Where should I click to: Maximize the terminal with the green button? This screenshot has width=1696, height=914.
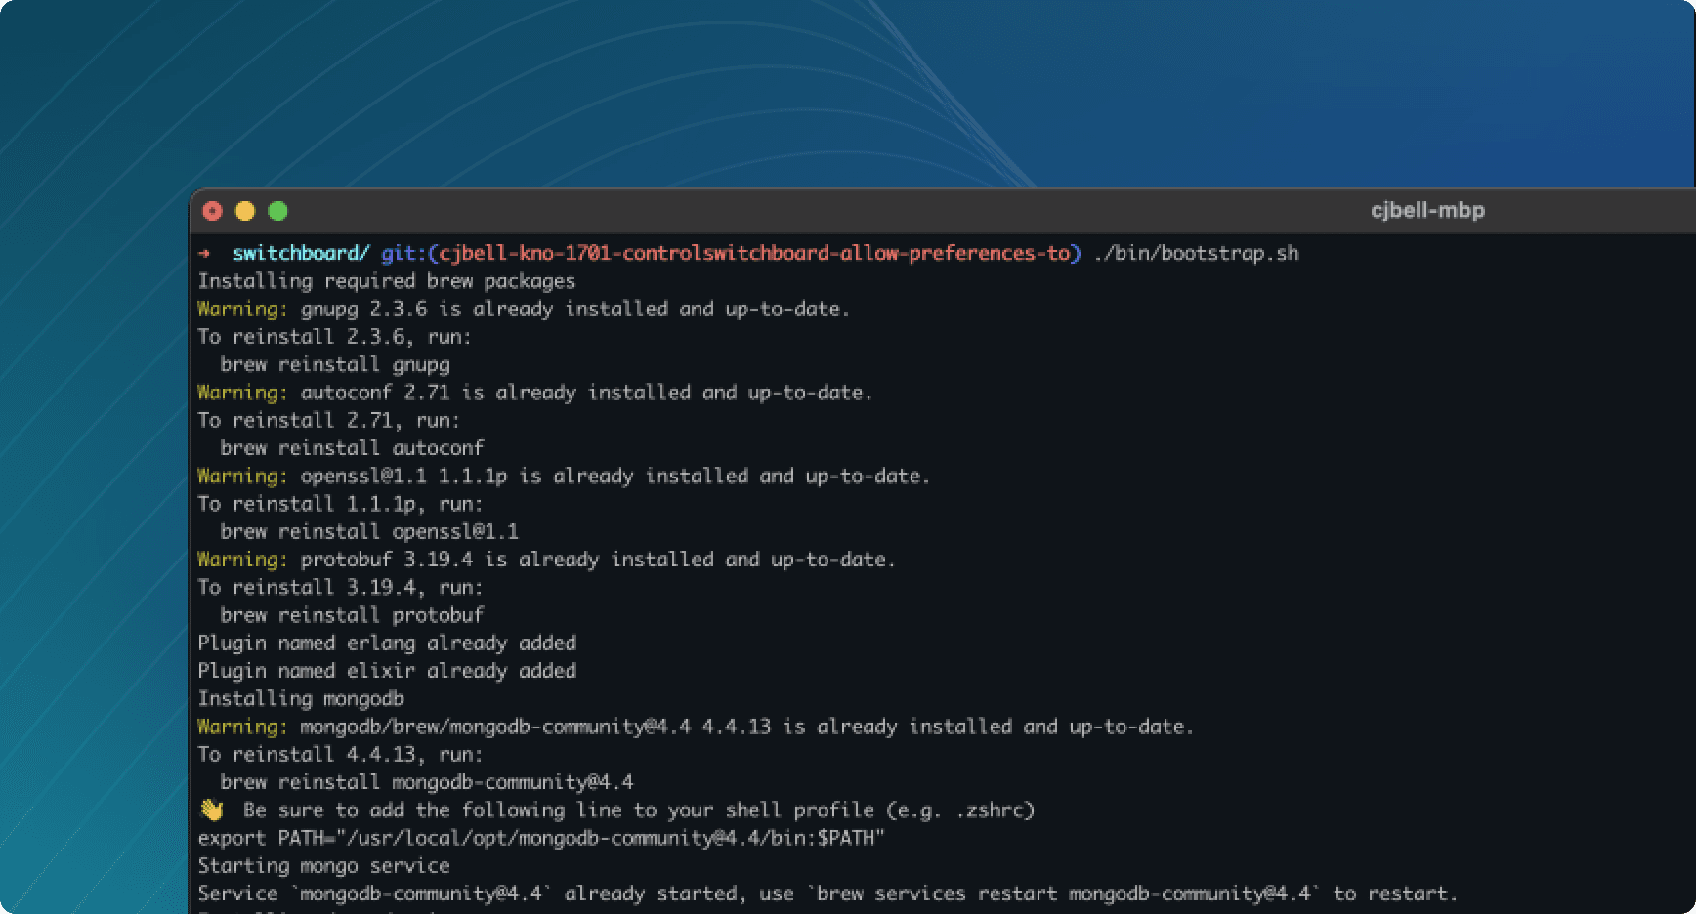click(x=277, y=211)
